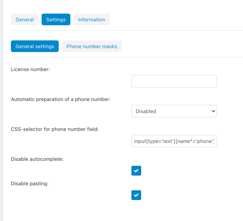Open the Information tab
Viewport: 243px width, 221px height.
click(91, 19)
